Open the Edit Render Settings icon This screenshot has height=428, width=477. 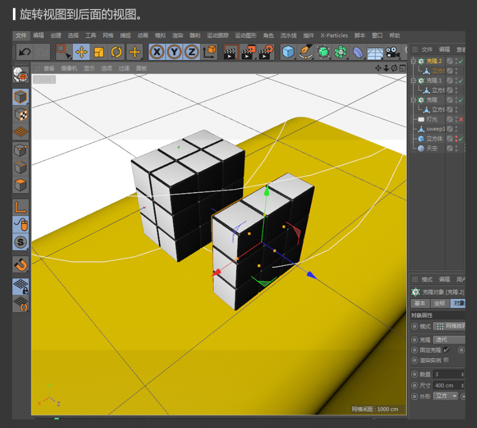[x=265, y=52]
